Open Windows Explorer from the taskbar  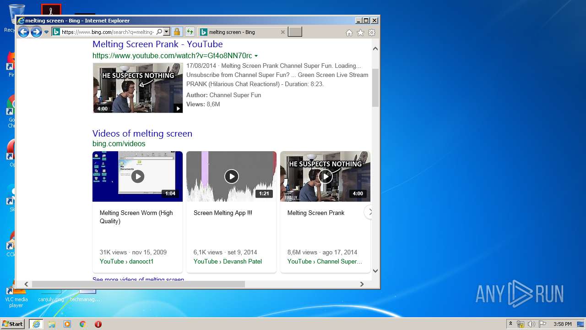[x=52, y=324]
